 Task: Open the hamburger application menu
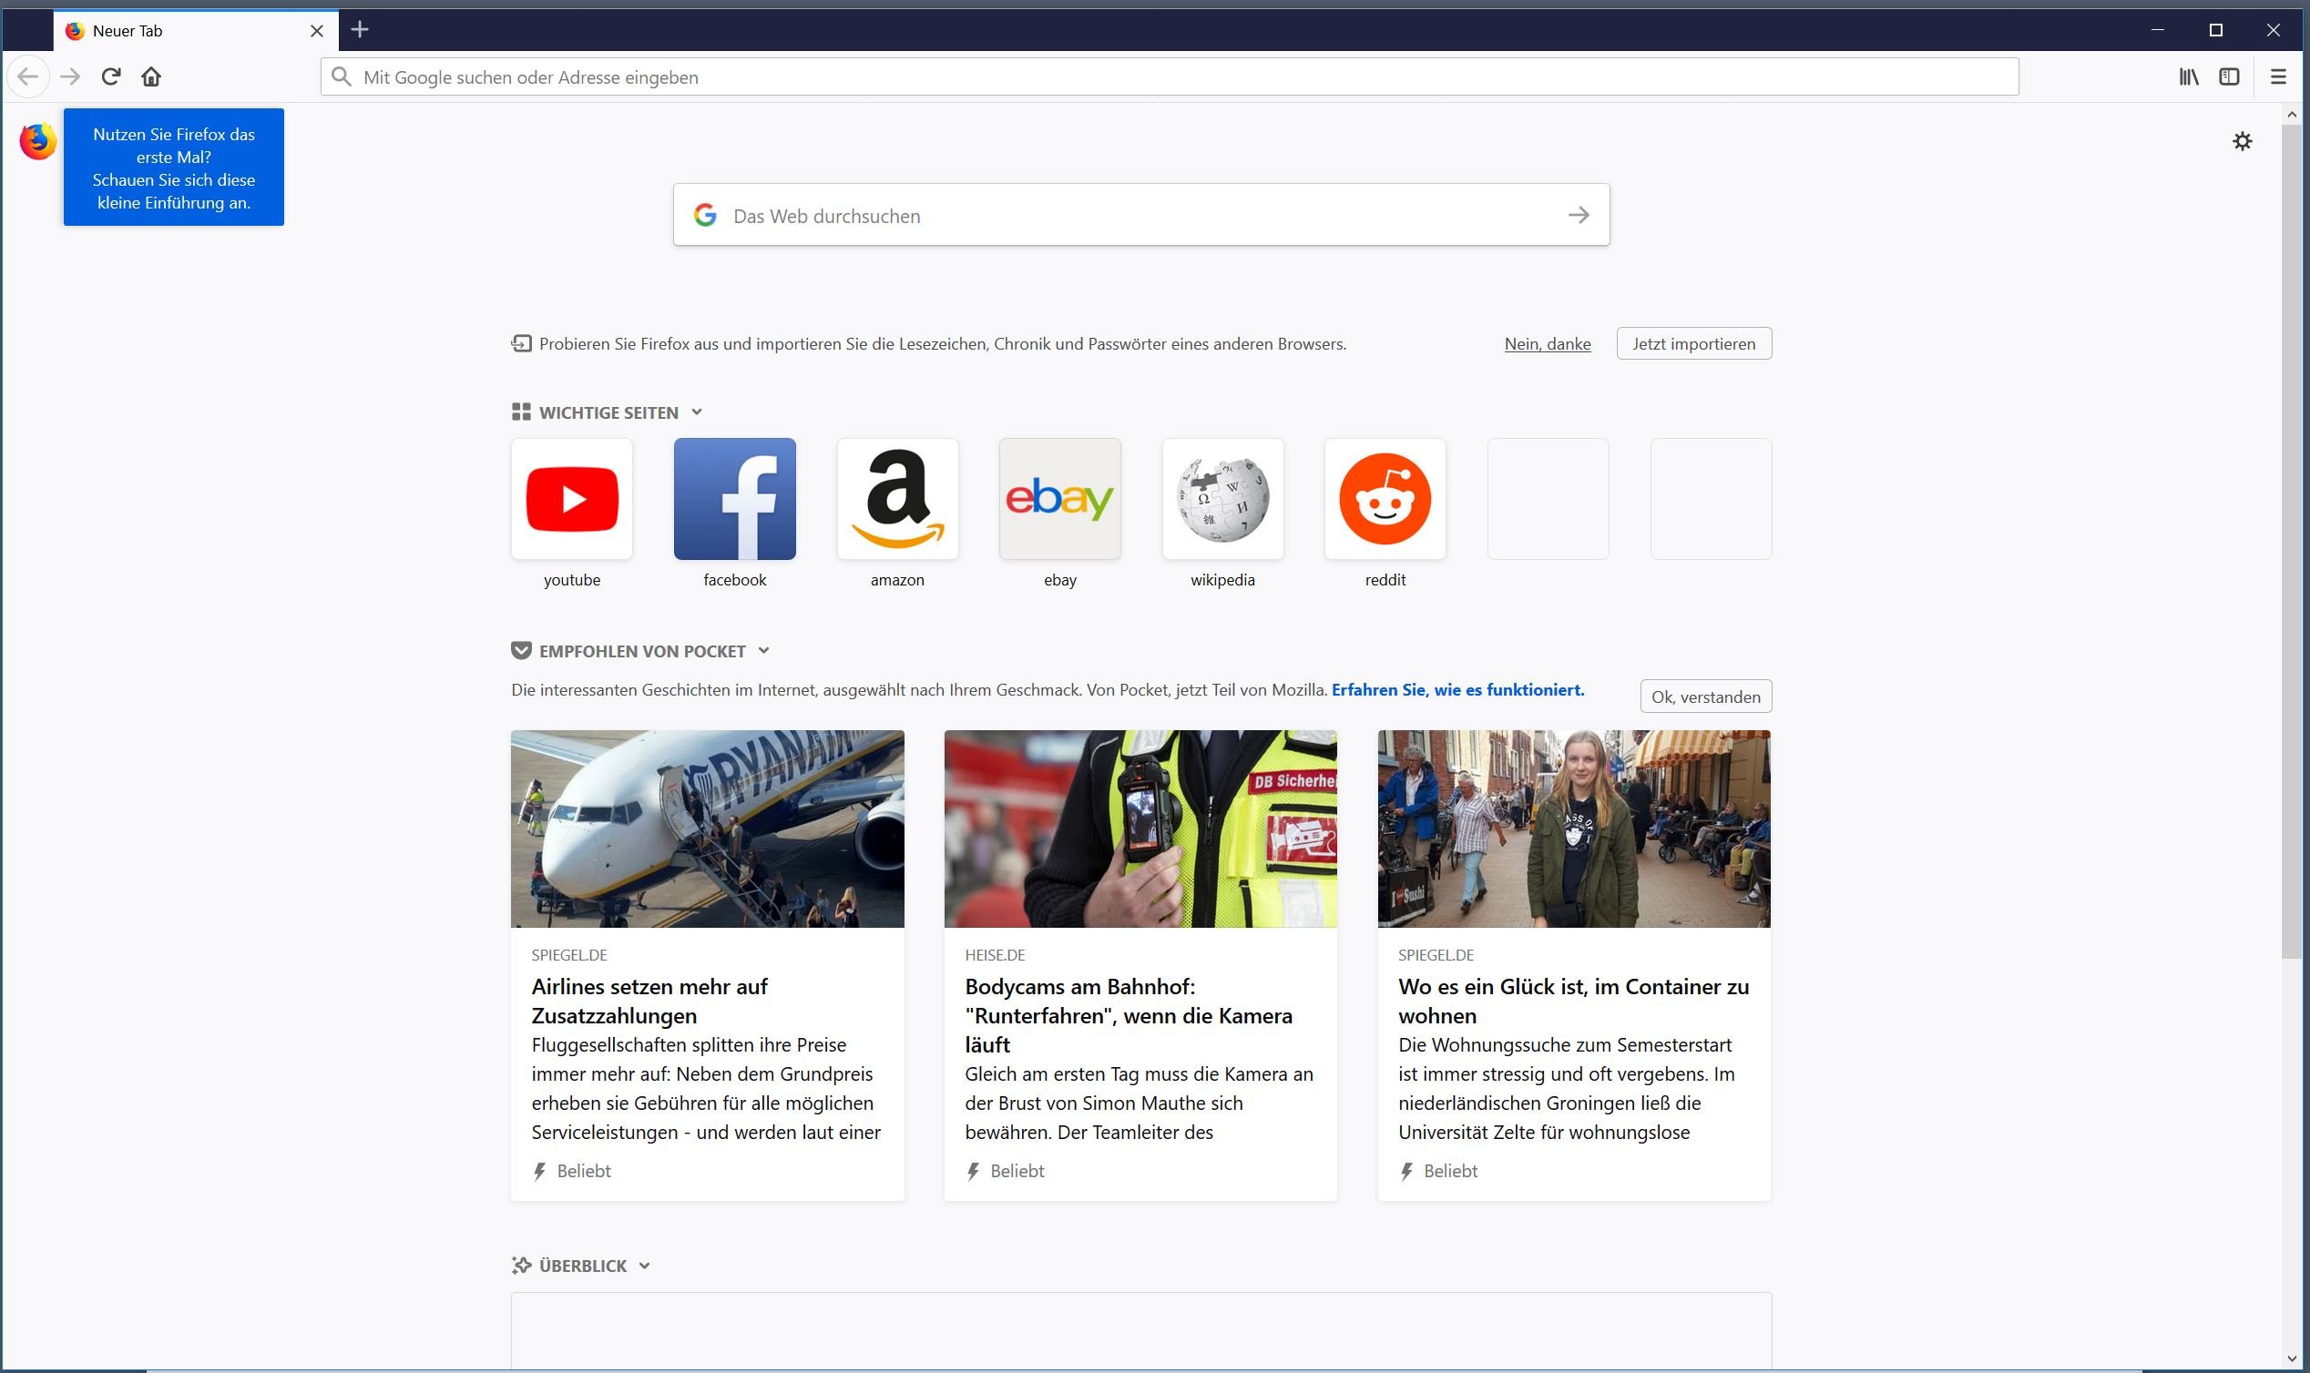coord(2277,76)
